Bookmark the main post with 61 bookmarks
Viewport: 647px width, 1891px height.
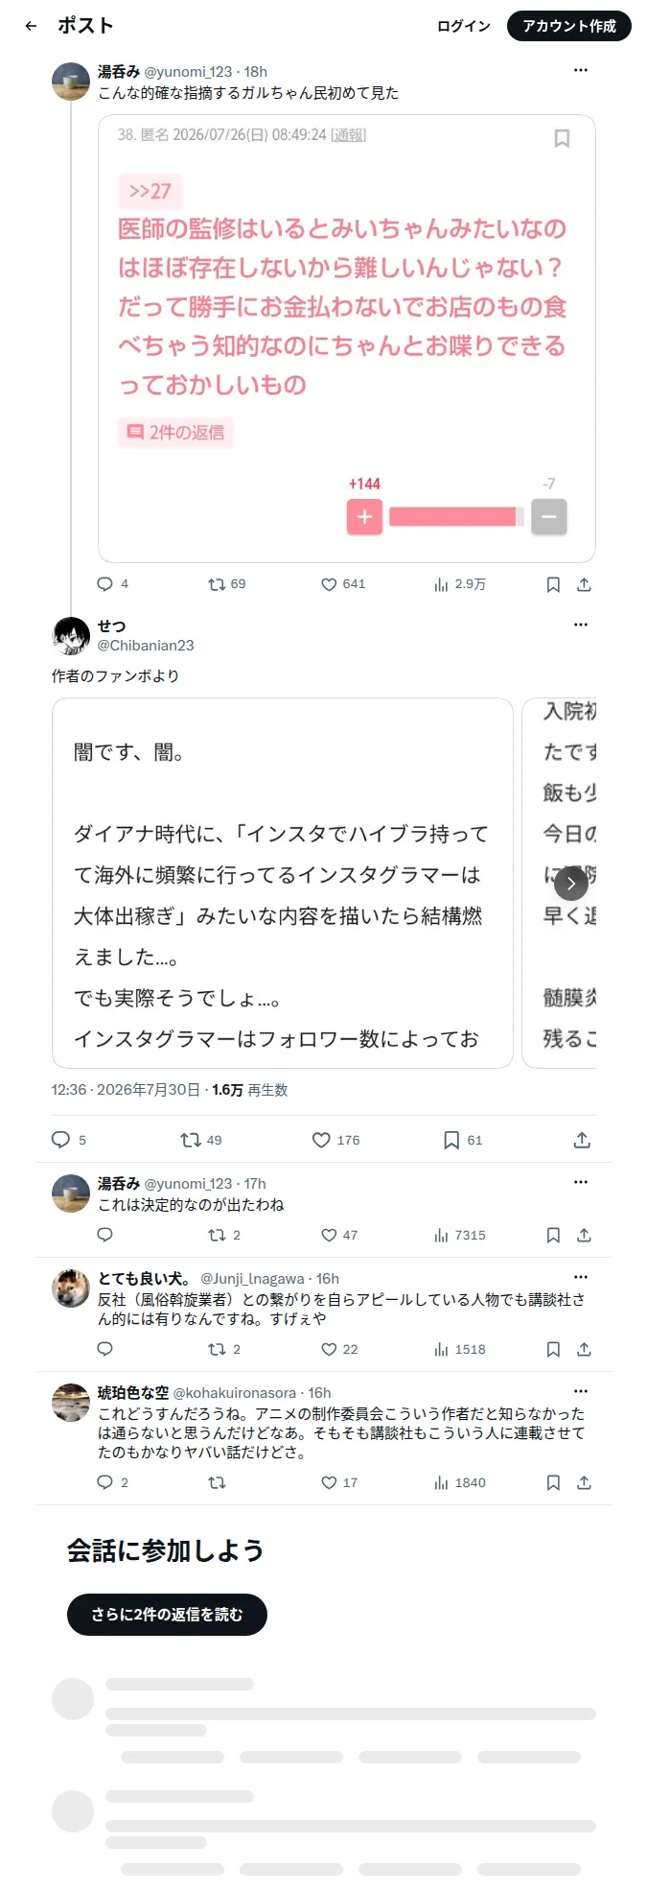(x=462, y=1140)
